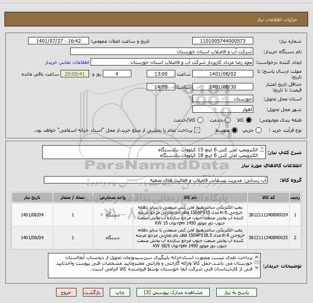Click the remaining days field showing 4
Image resolution: width=313 pixels, height=303 pixels.
click(117, 74)
